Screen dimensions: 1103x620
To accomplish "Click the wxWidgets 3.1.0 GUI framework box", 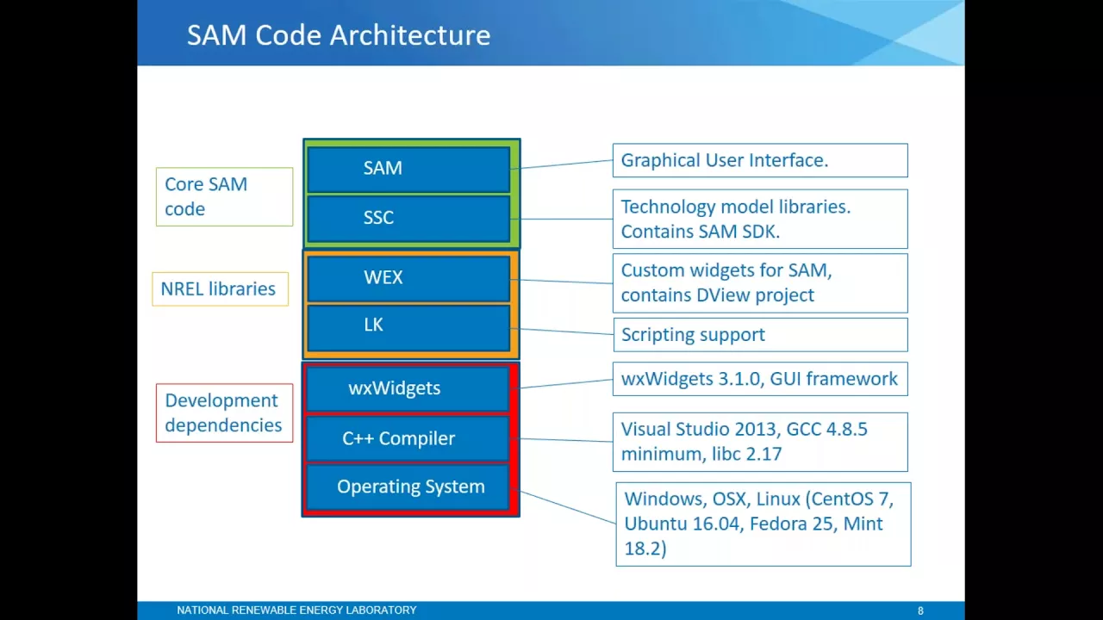I will point(760,379).
